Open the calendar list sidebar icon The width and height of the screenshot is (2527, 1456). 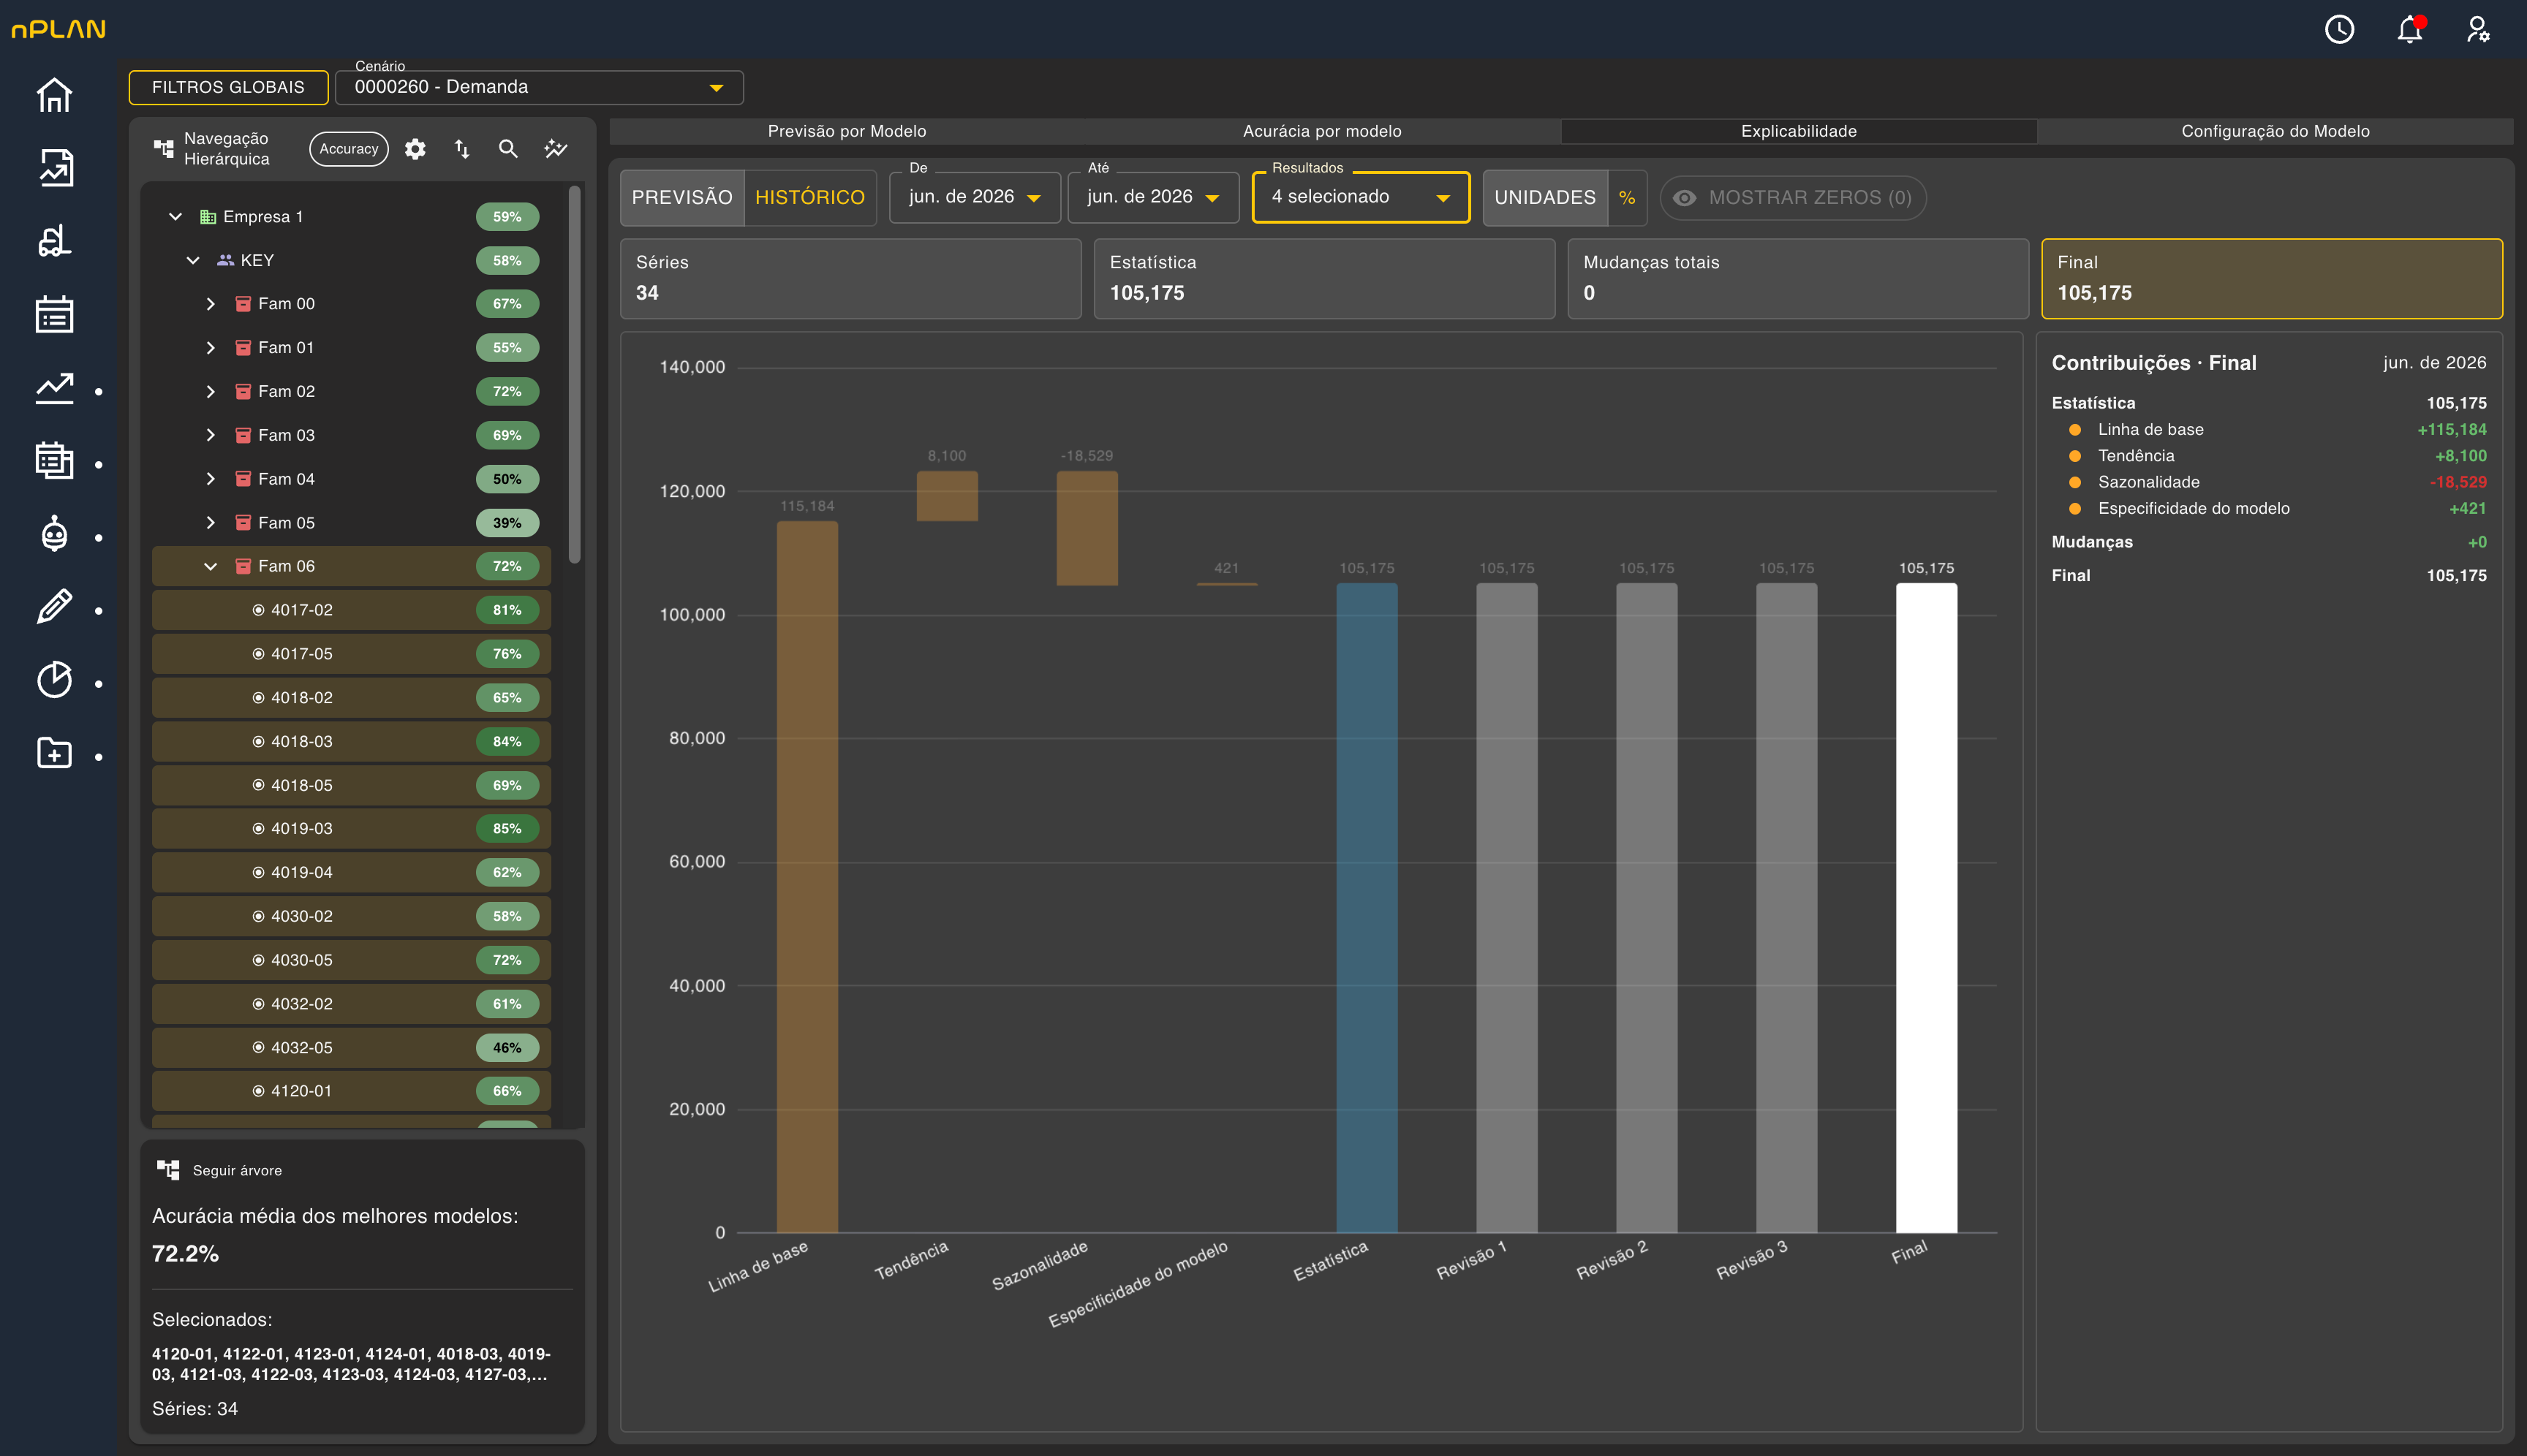coord(54,314)
